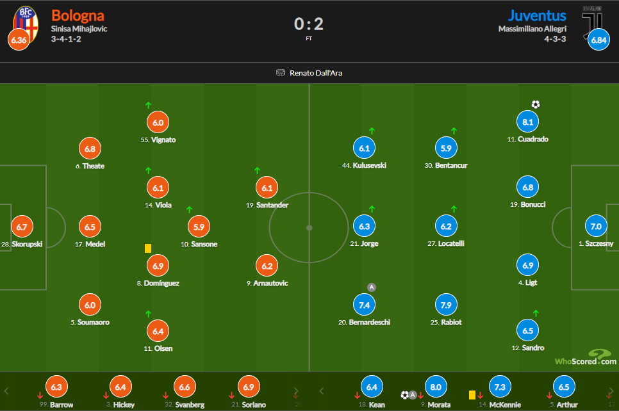Open Szczesny's player name label
The width and height of the screenshot is (619, 411).
coord(596,244)
